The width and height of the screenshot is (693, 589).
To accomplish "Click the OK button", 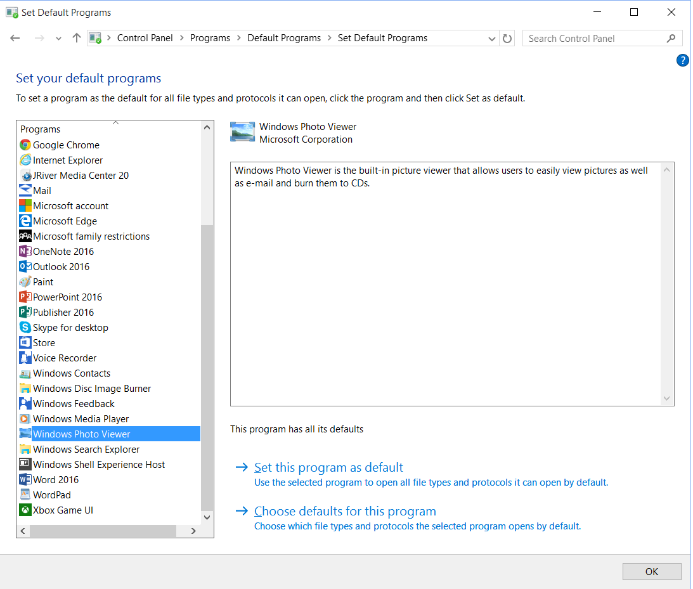I will (x=651, y=572).
